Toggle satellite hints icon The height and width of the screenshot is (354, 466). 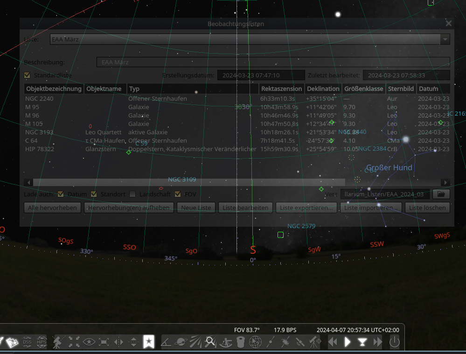[x=300, y=342]
